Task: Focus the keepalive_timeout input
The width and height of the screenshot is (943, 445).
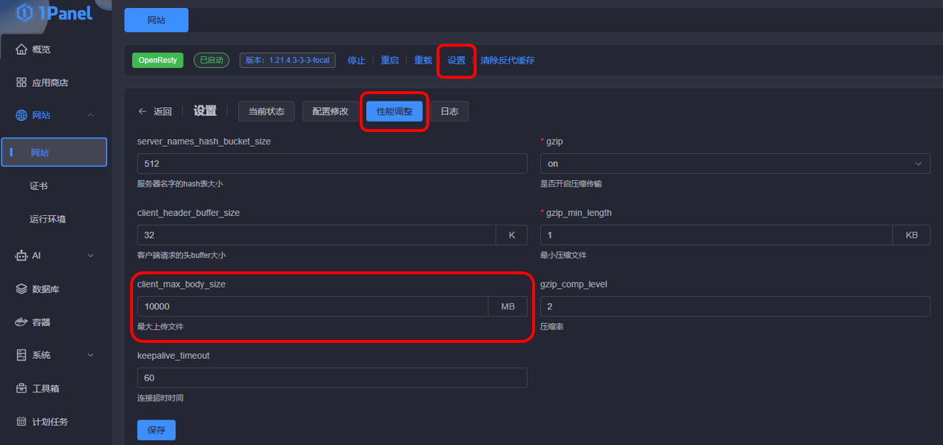Action: pos(332,378)
